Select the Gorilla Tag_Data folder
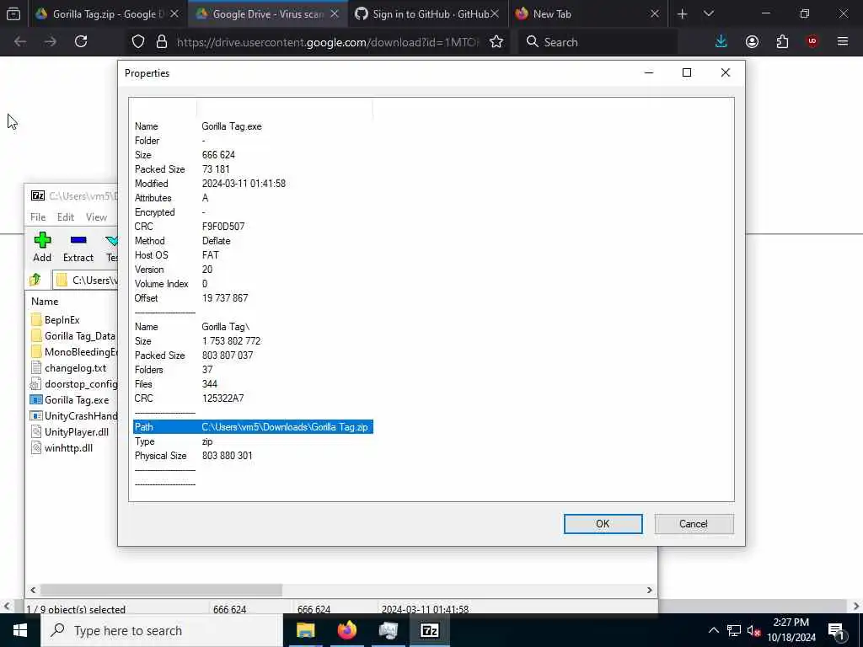The width and height of the screenshot is (863, 647). tap(73, 335)
